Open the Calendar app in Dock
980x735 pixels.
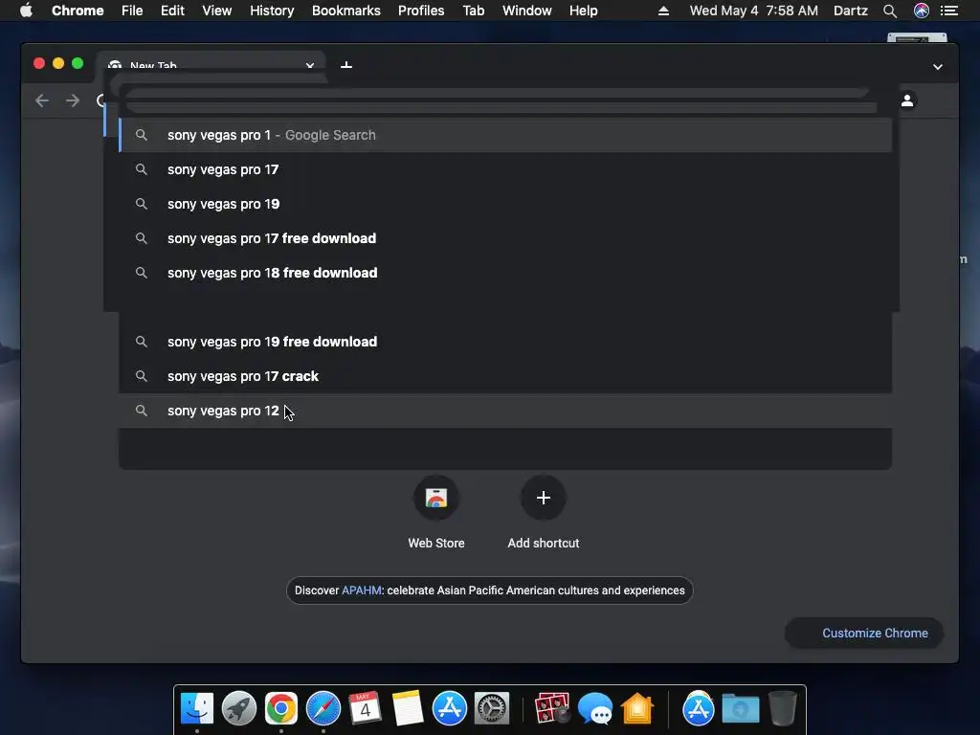[365, 709]
